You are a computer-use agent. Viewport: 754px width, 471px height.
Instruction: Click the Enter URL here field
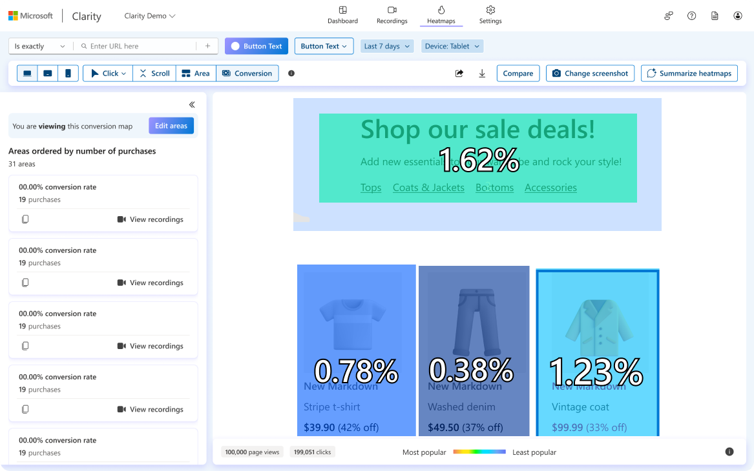[139, 46]
